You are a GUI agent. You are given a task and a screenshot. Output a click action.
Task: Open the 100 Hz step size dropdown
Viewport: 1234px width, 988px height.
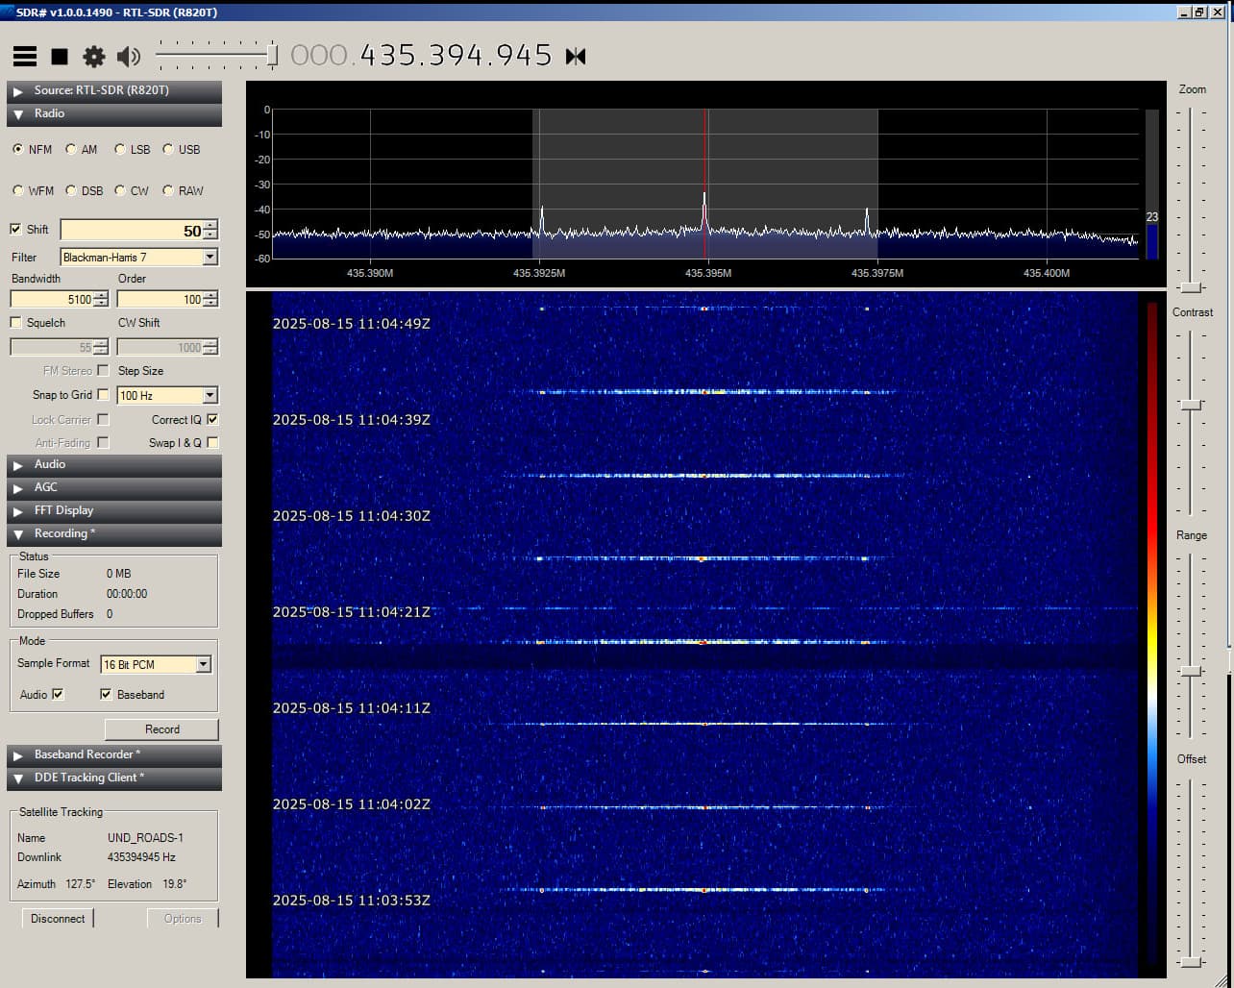[x=210, y=396]
